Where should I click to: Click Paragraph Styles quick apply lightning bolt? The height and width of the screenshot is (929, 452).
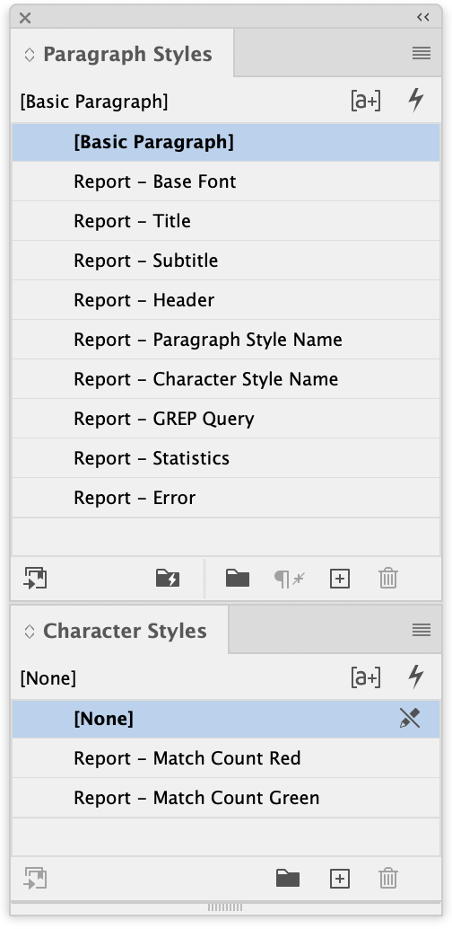pyautogui.click(x=416, y=100)
